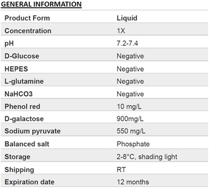
Task: Select the Sodium pyruvate label
Action: [x=33, y=131]
